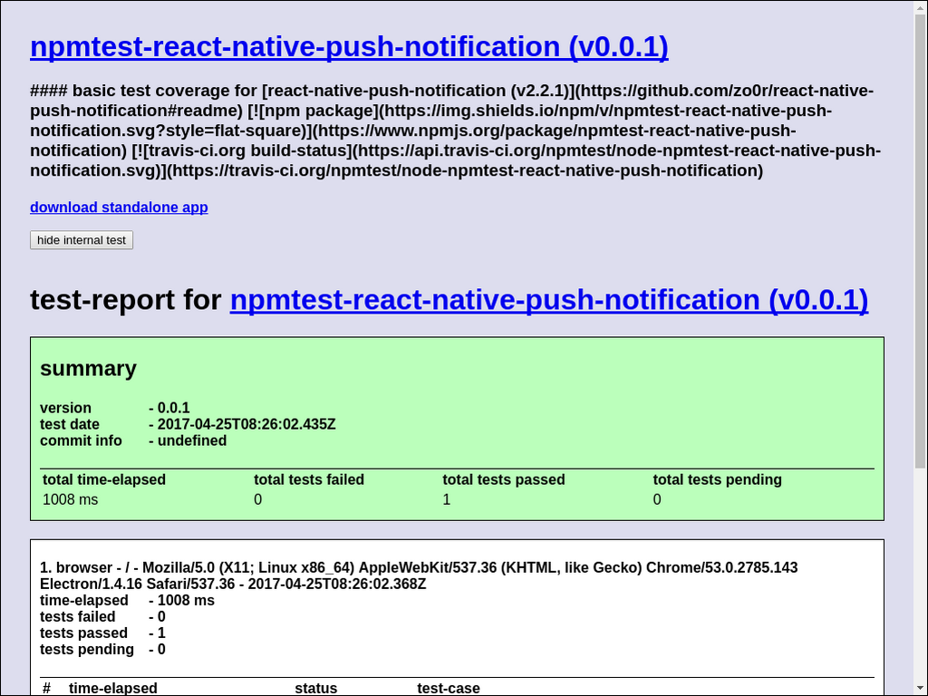Click the scrollbar down arrow

coord(920,689)
